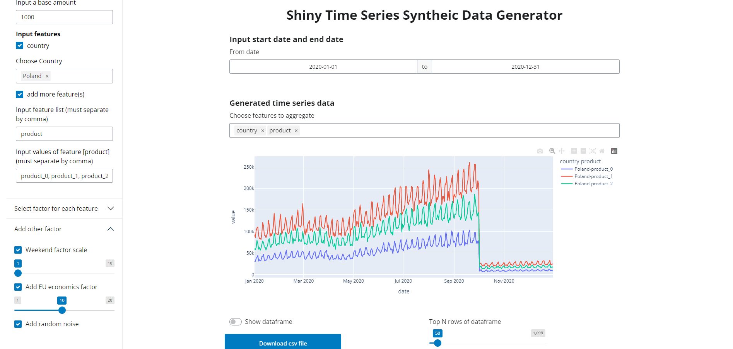
Task: Reset plot axes with the home icon
Action: point(602,151)
